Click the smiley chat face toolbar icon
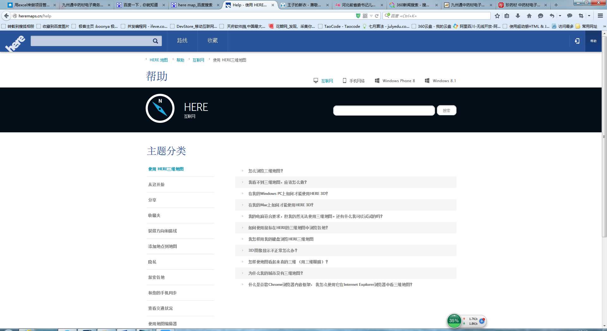 click(541, 16)
